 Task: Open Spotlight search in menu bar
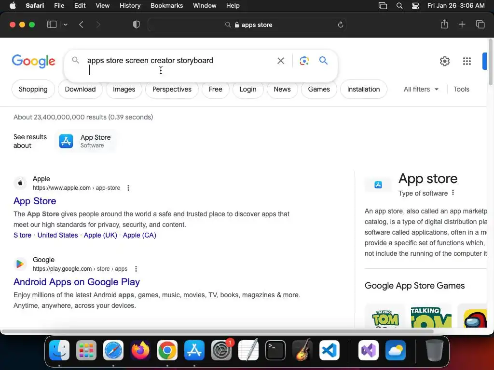(x=399, y=6)
